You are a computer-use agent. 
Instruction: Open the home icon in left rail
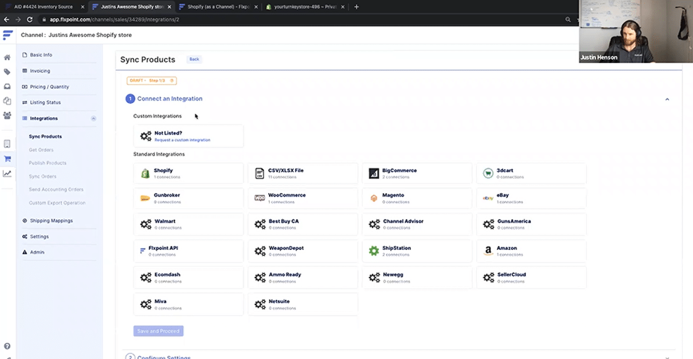pyautogui.click(x=7, y=57)
